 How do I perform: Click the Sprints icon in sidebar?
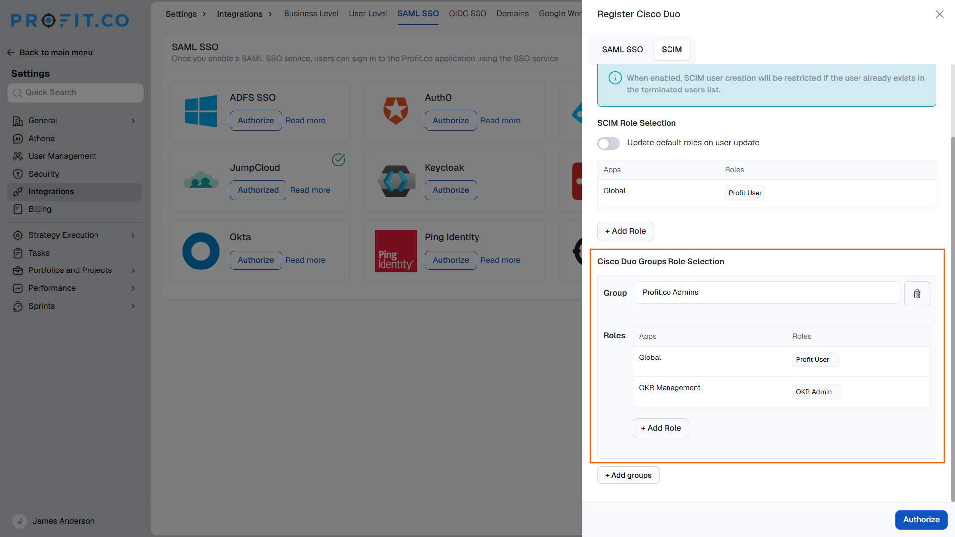18,306
